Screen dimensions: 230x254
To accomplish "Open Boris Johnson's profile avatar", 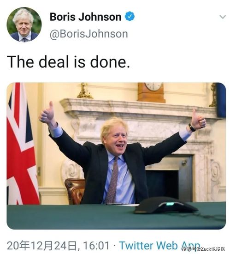I will 24,24.
